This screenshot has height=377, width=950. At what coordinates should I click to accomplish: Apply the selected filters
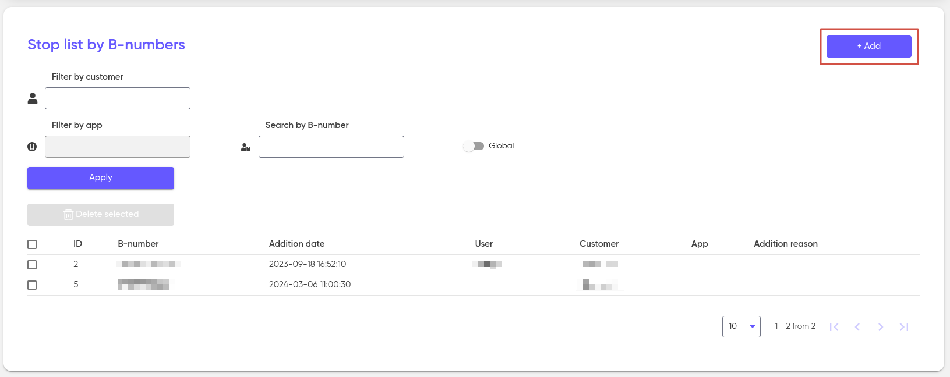(101, 178)
